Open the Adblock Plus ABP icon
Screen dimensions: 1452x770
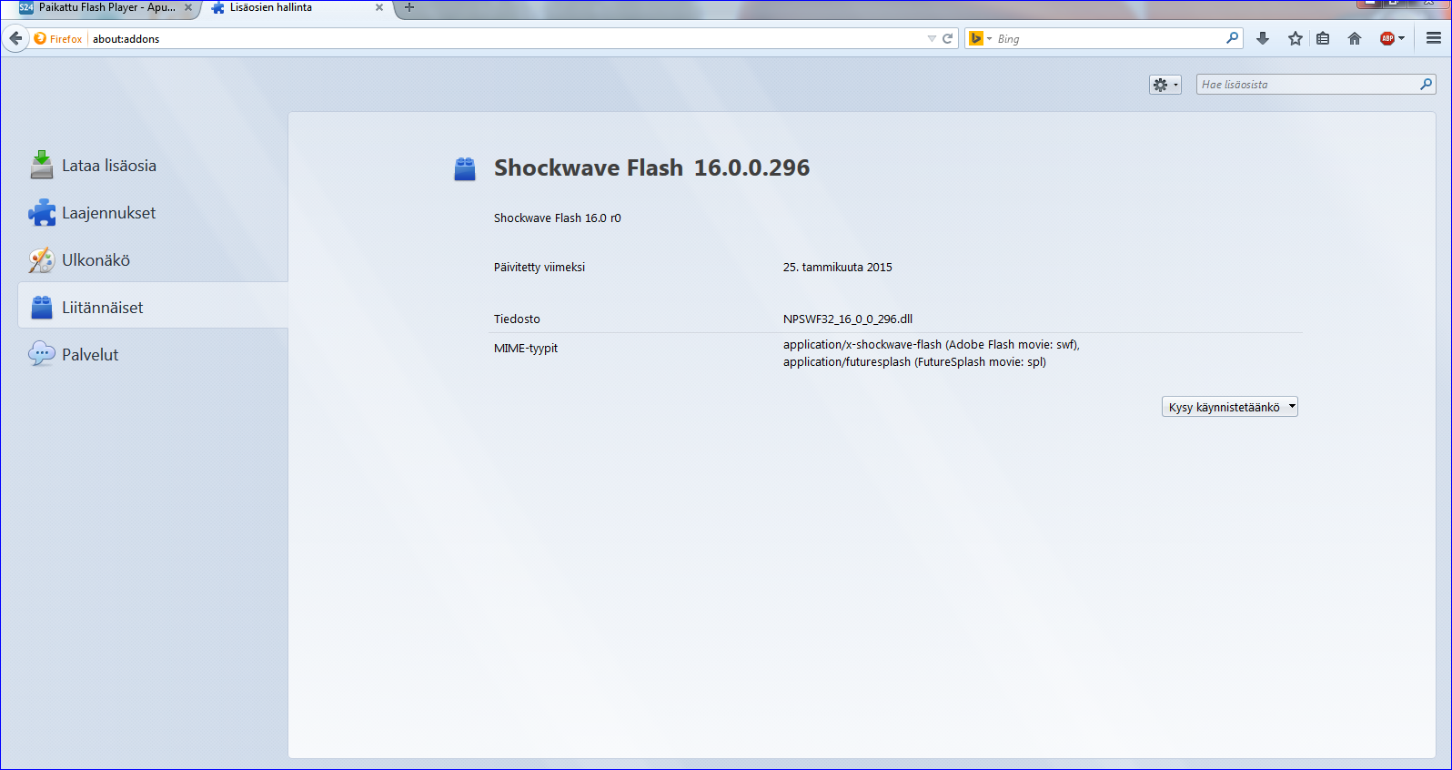coord(1387,38)
